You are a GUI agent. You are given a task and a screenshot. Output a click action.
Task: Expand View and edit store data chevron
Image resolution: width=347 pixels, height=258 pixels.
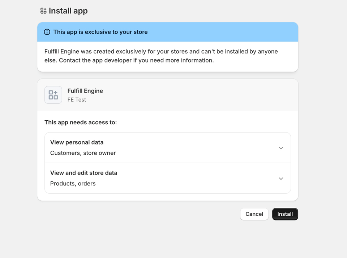tap(281, 179)
